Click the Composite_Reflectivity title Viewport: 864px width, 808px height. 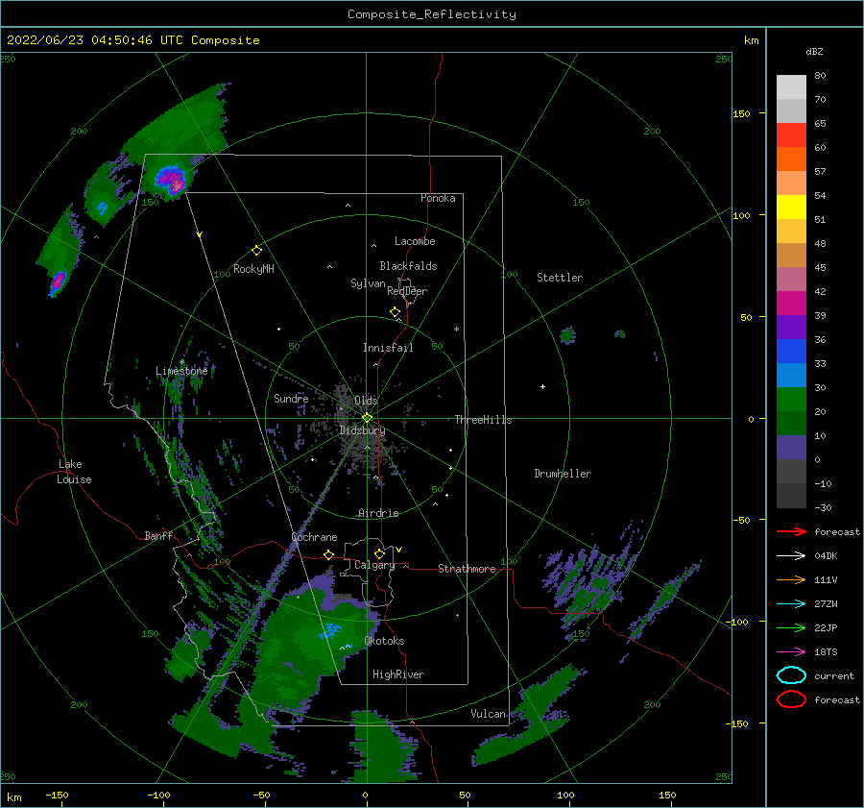coord(432,14)
